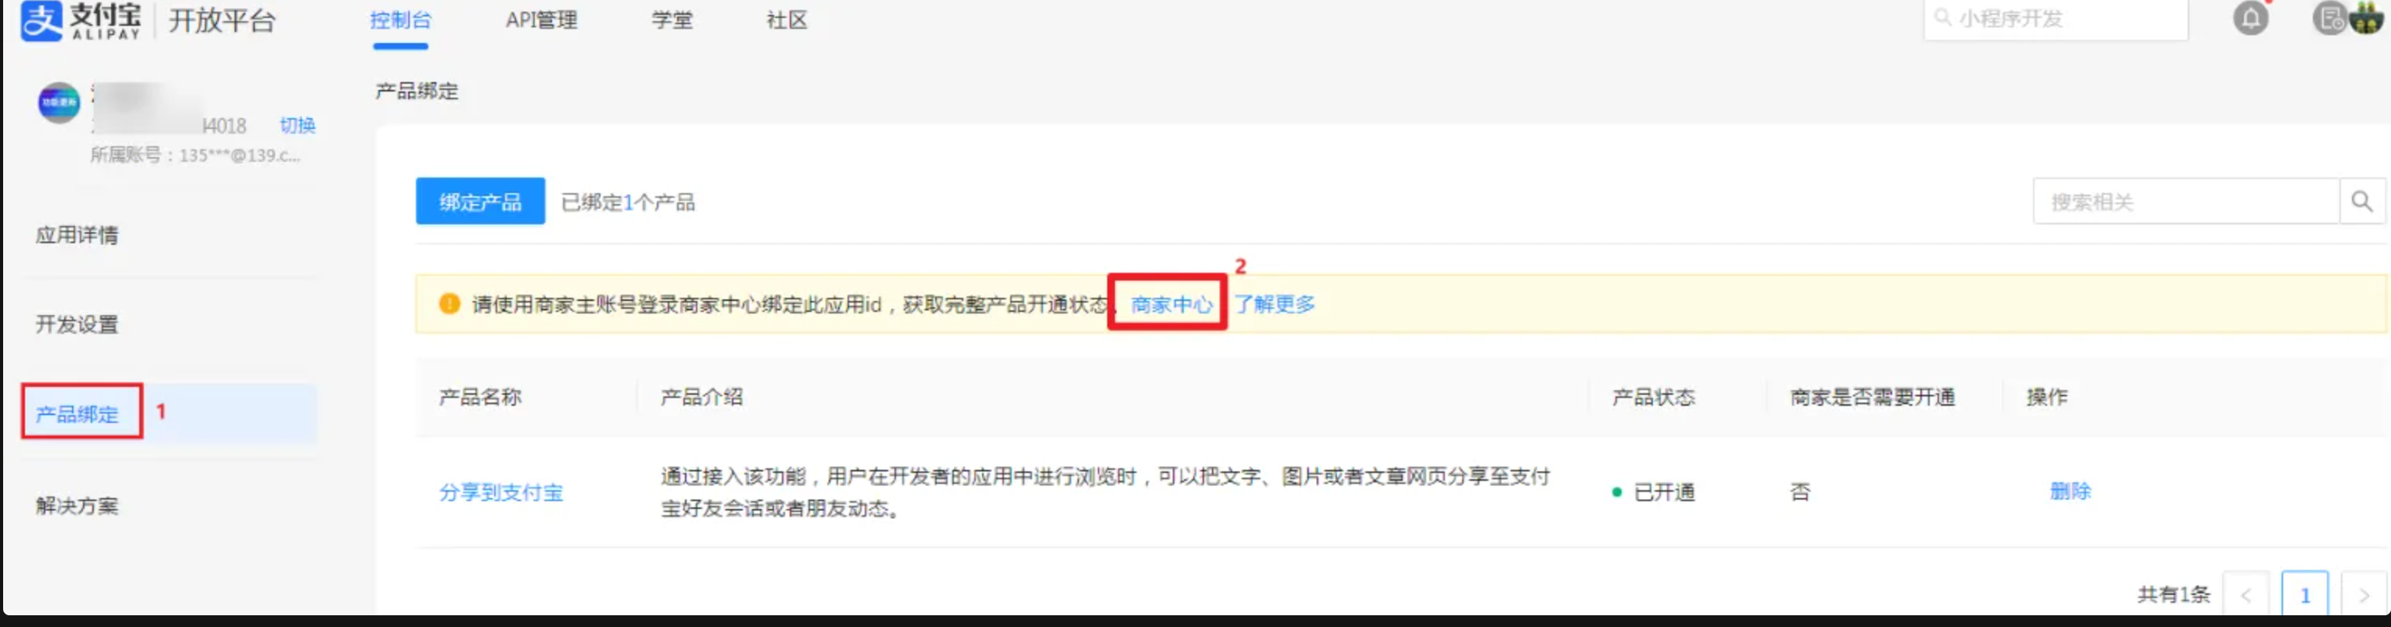
Task: Open the notification bell icon
Action: click(x=2250, y=19)
